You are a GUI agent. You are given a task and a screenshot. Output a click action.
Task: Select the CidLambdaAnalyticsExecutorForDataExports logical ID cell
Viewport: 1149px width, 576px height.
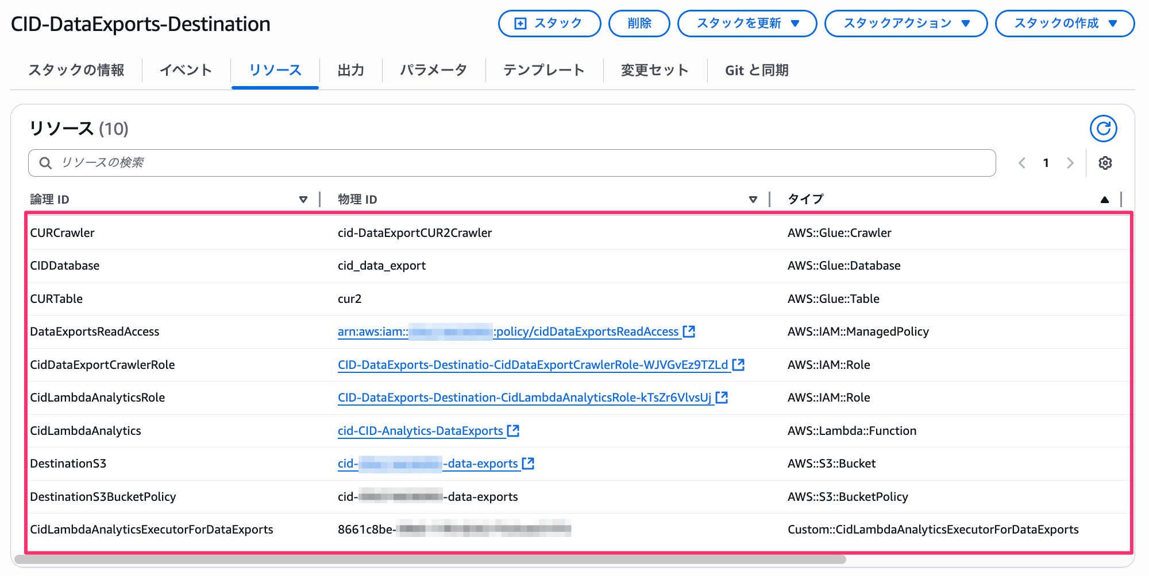(152, 530)
